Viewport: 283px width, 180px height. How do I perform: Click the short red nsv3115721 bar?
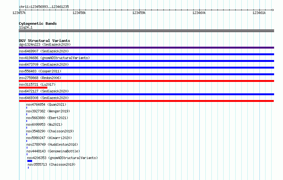click(x=33, y=88)
